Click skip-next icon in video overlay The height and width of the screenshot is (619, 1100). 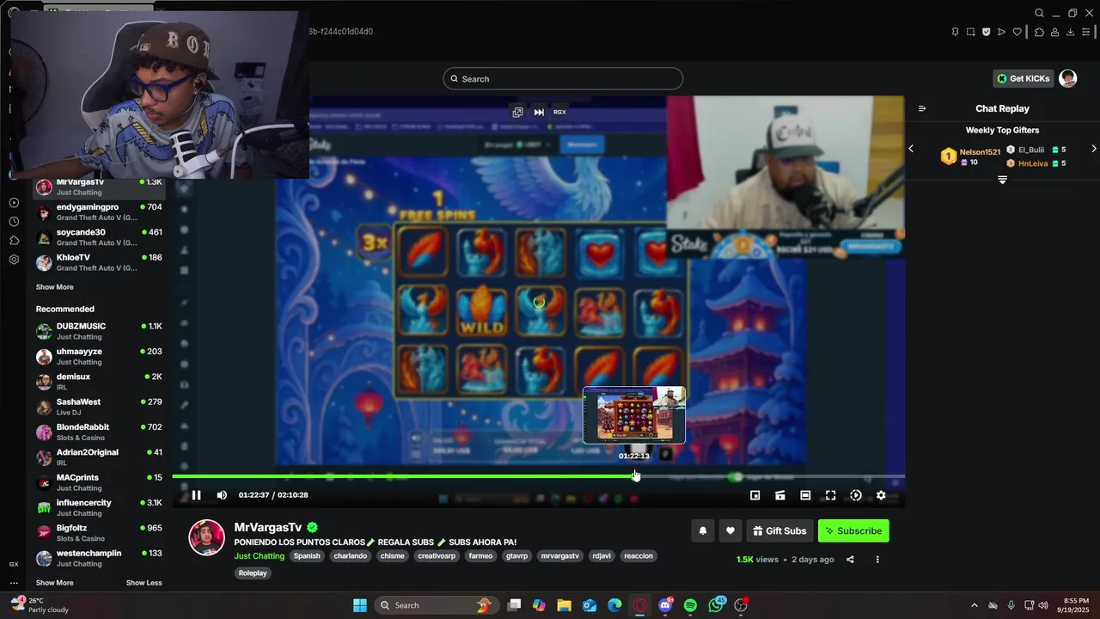(539, 112)
